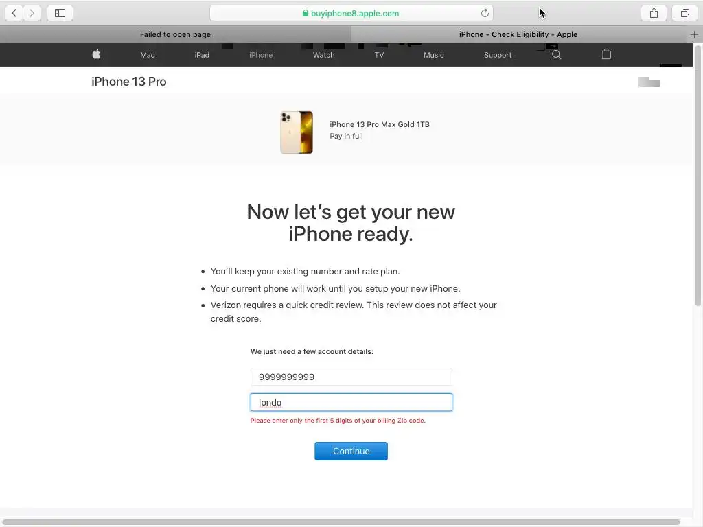
Task: Click the Apple logo in navigation
Action: 96,55
